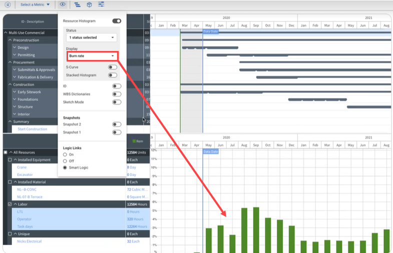Check the Installed Equipment checkbox
The image size is (393, 253).
click(11, 160)
